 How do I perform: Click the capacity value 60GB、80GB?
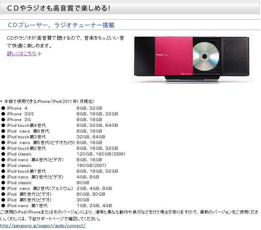tap(91, 194)
